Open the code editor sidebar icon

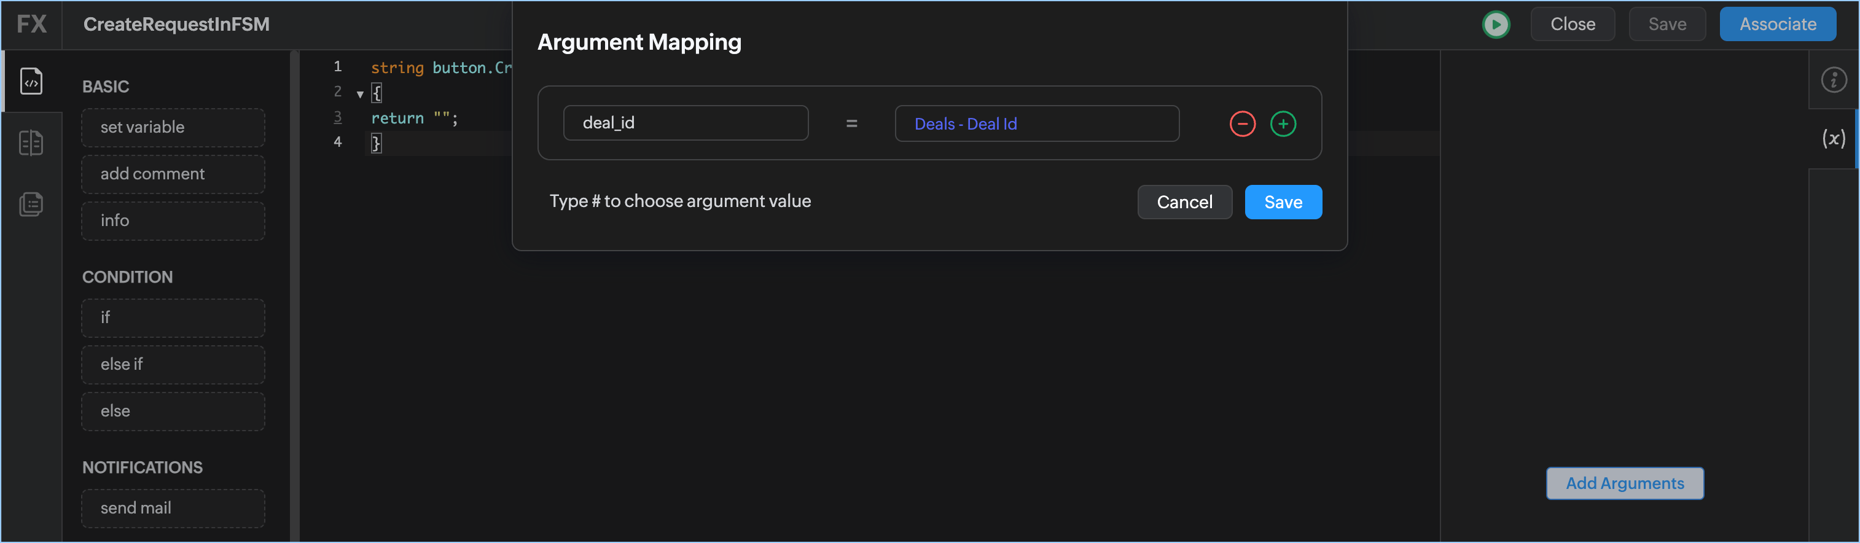[31, 82]
